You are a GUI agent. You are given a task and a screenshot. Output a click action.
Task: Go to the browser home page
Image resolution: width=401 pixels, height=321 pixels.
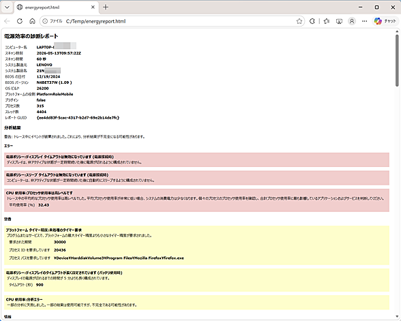click(32, 21)
